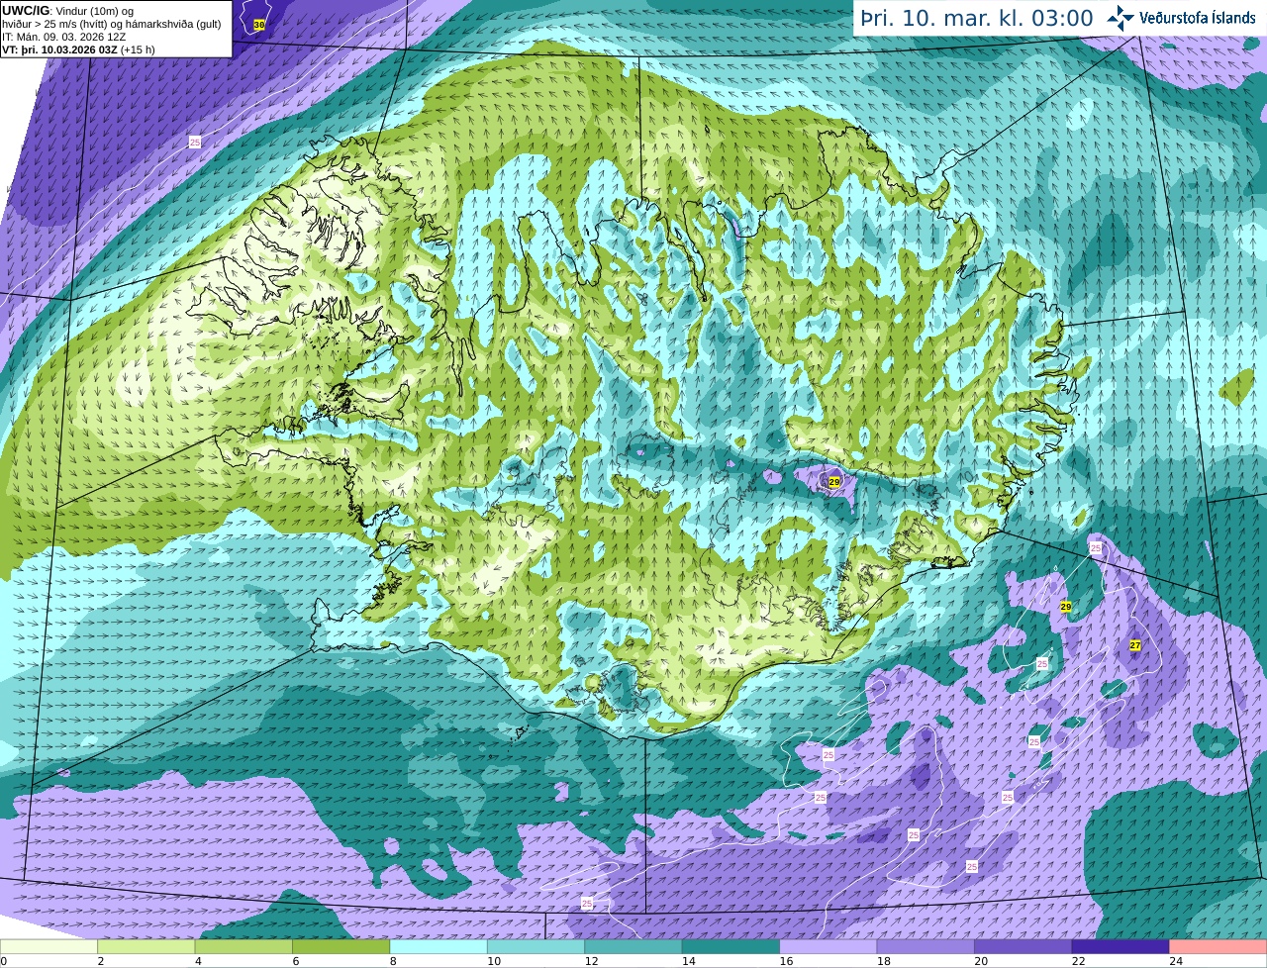Select the light teal 10–12 legend swatch
The width and height of the screenshot is (1267, 968).
click(536, 946)
